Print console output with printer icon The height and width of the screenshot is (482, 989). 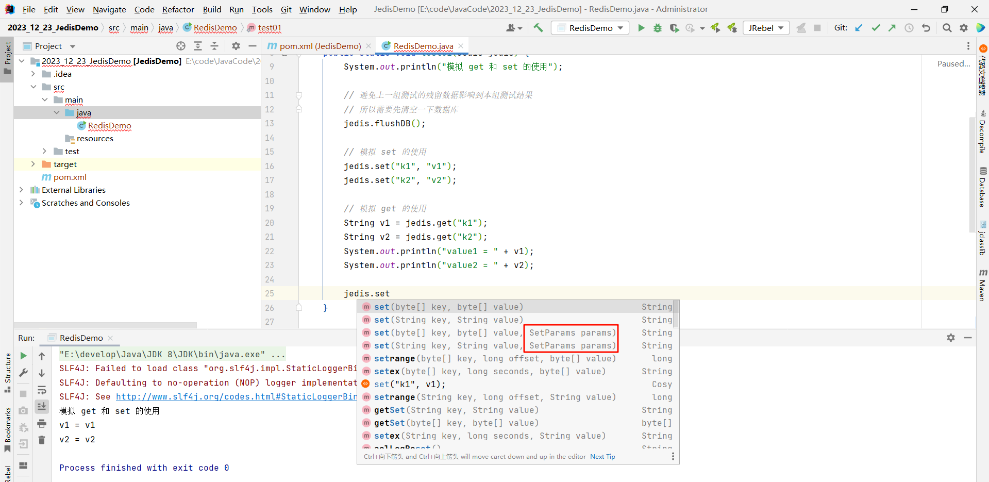pos(42,424)
